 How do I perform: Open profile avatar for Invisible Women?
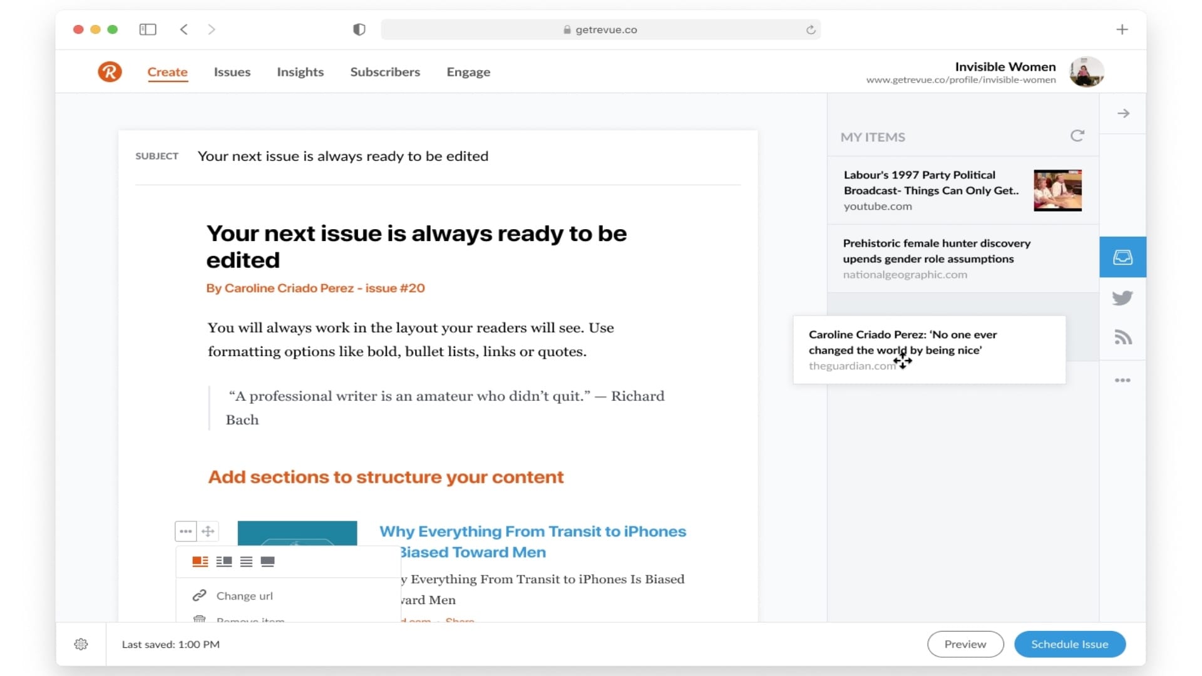click(1086, 72)
